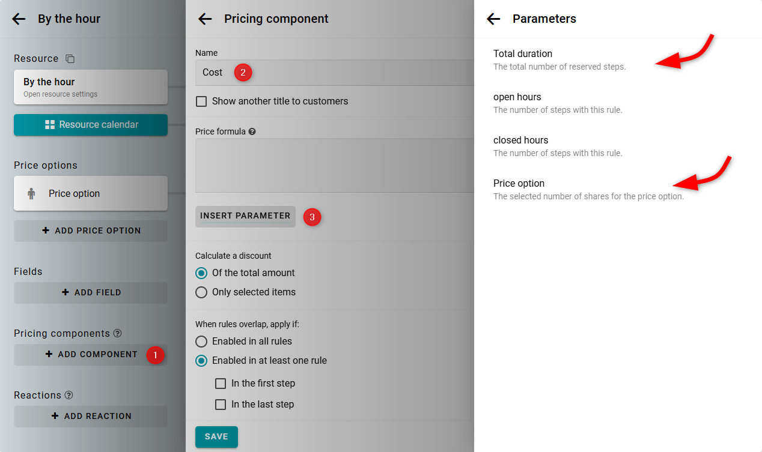762x452 pixels.
Task: Click into the Price formula text area
Action: pos(334,165)
